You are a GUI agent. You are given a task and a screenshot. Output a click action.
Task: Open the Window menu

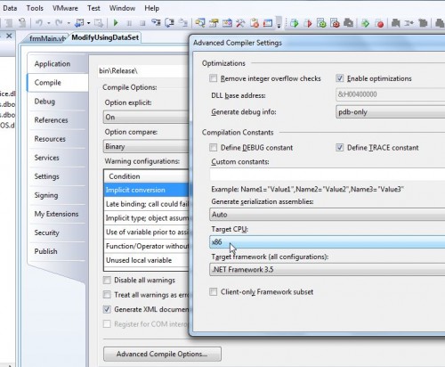[122, 8]
